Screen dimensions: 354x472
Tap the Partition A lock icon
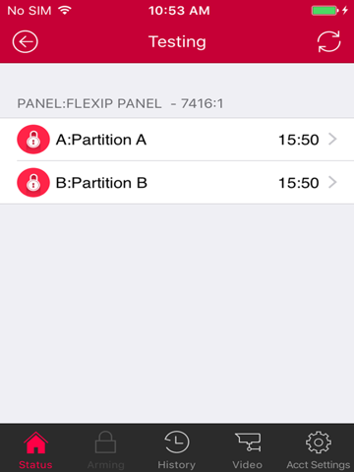click(x=33, y=140)
